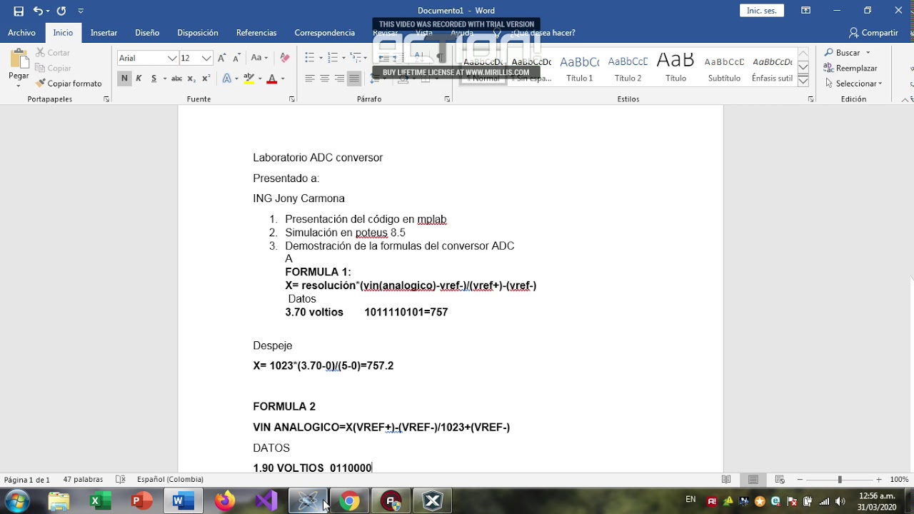Open the Portapapeles pane launcher
The width and height of the screenshot is (914, 514).
[x=106, y=99]
